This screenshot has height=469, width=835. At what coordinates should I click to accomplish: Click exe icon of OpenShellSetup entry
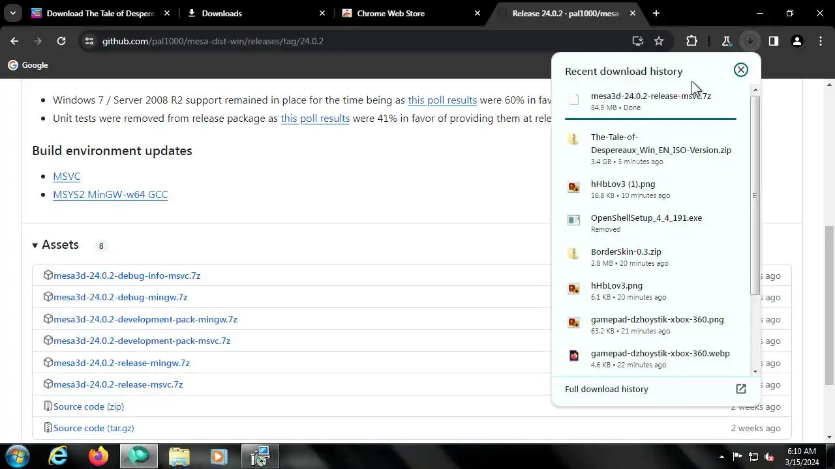coord(573,220)
